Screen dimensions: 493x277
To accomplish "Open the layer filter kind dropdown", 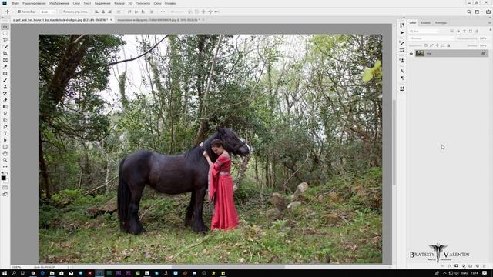I will click(x=424, y=31).
